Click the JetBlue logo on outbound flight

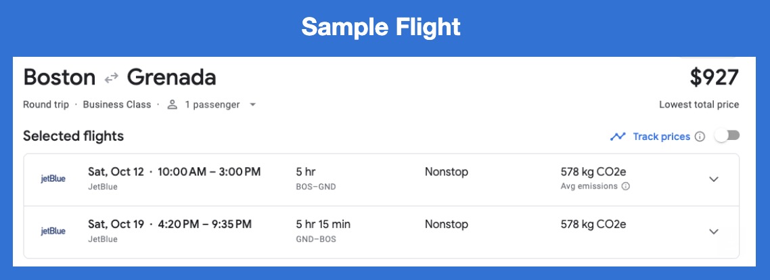pyautogui.click(x=53, y=179)
